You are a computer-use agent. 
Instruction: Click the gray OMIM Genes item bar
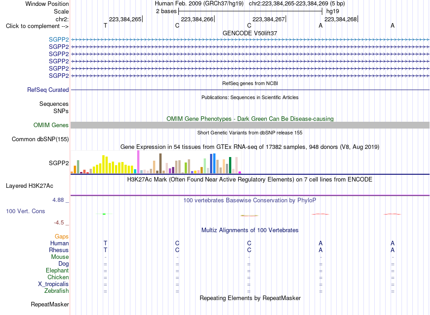point(250,125)
